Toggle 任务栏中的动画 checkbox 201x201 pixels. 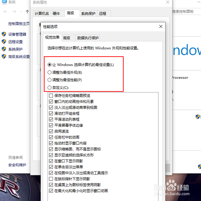[51, 137]
